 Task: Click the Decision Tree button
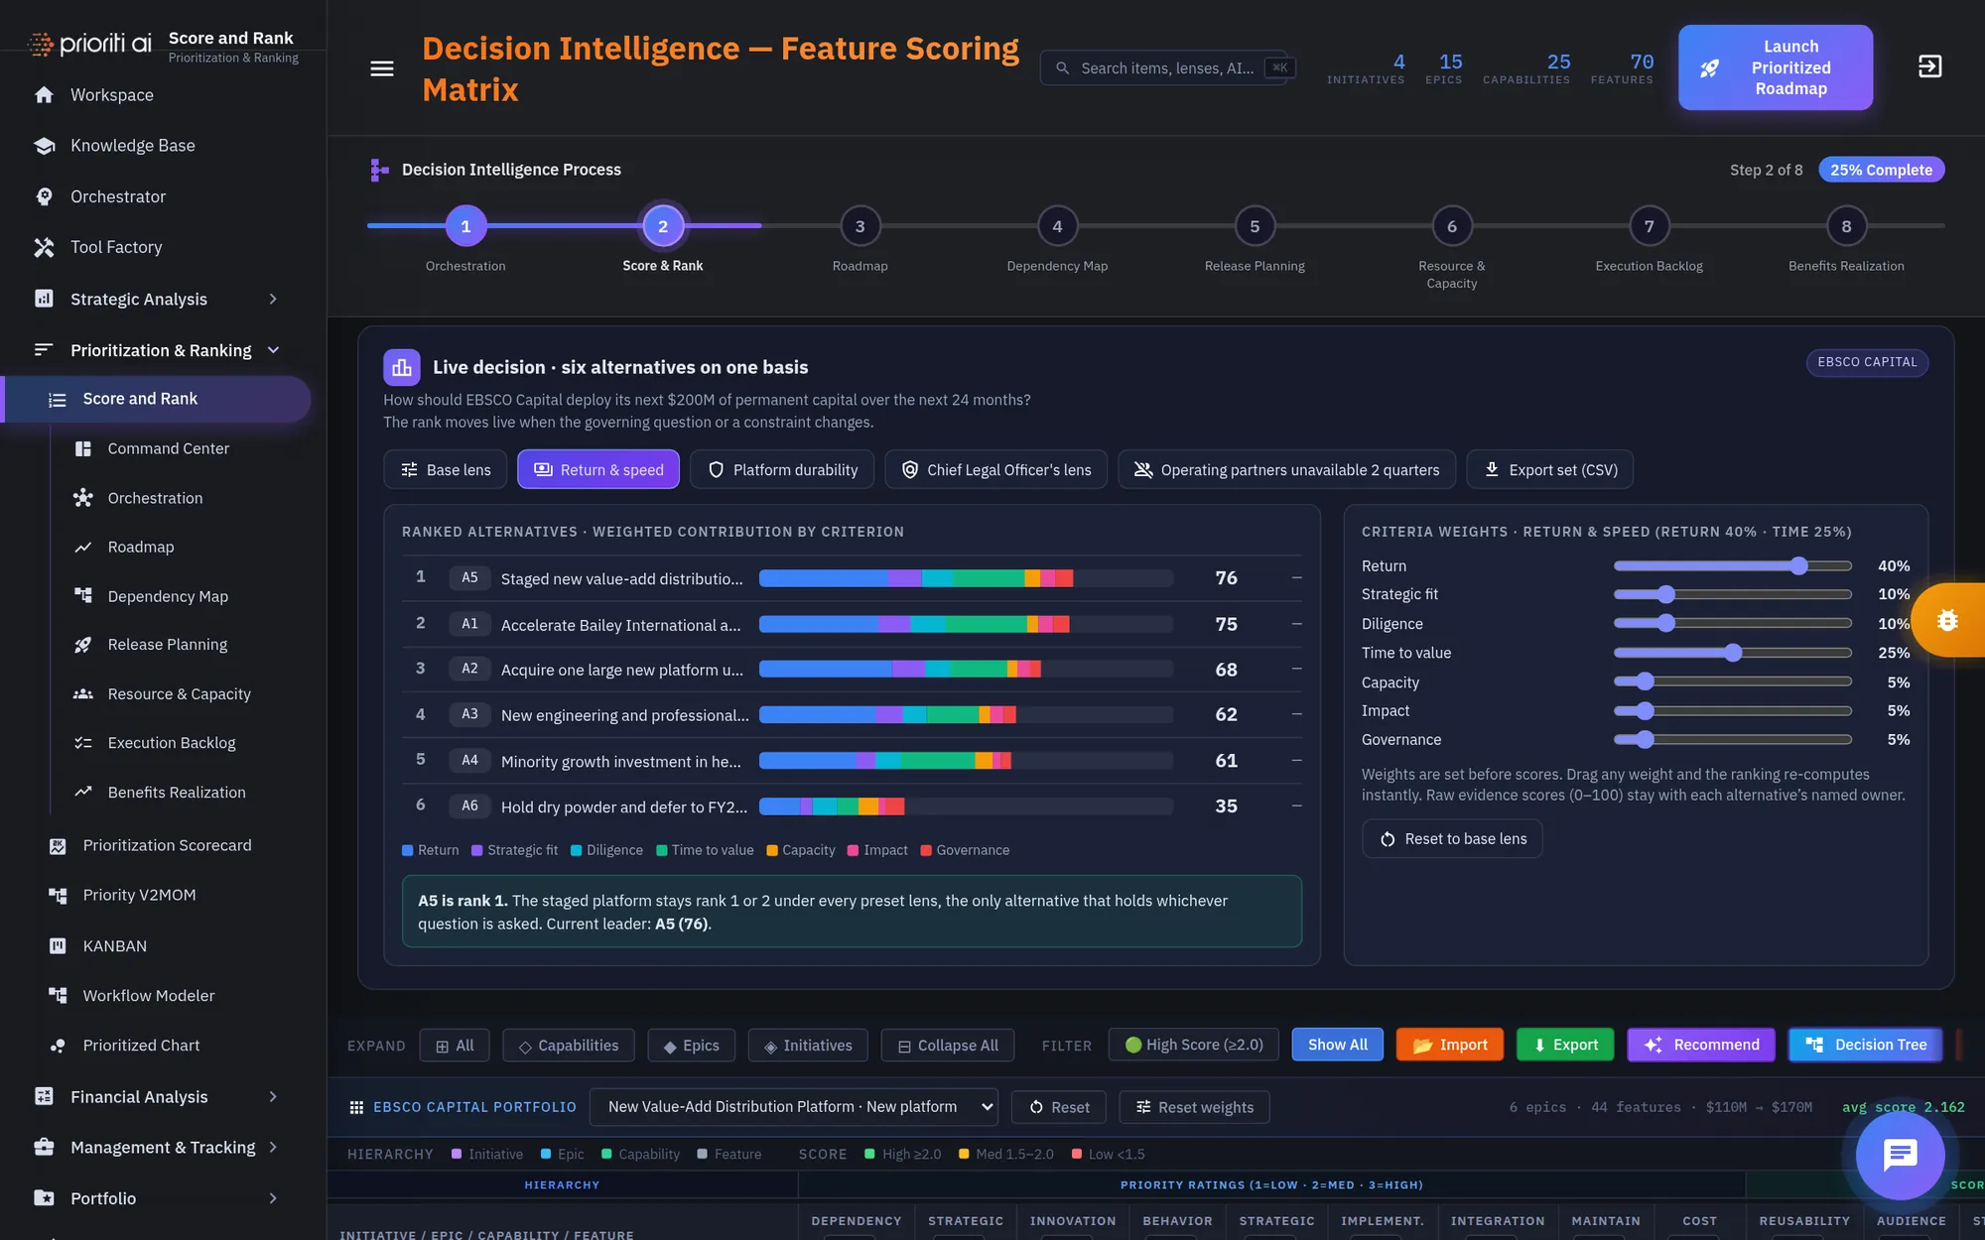(x=1865, y=1045)
